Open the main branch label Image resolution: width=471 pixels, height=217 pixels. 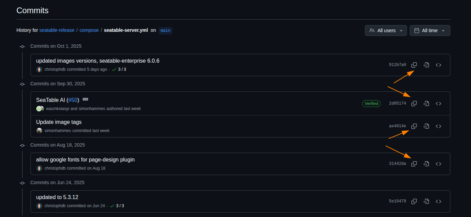coord(165,30)
